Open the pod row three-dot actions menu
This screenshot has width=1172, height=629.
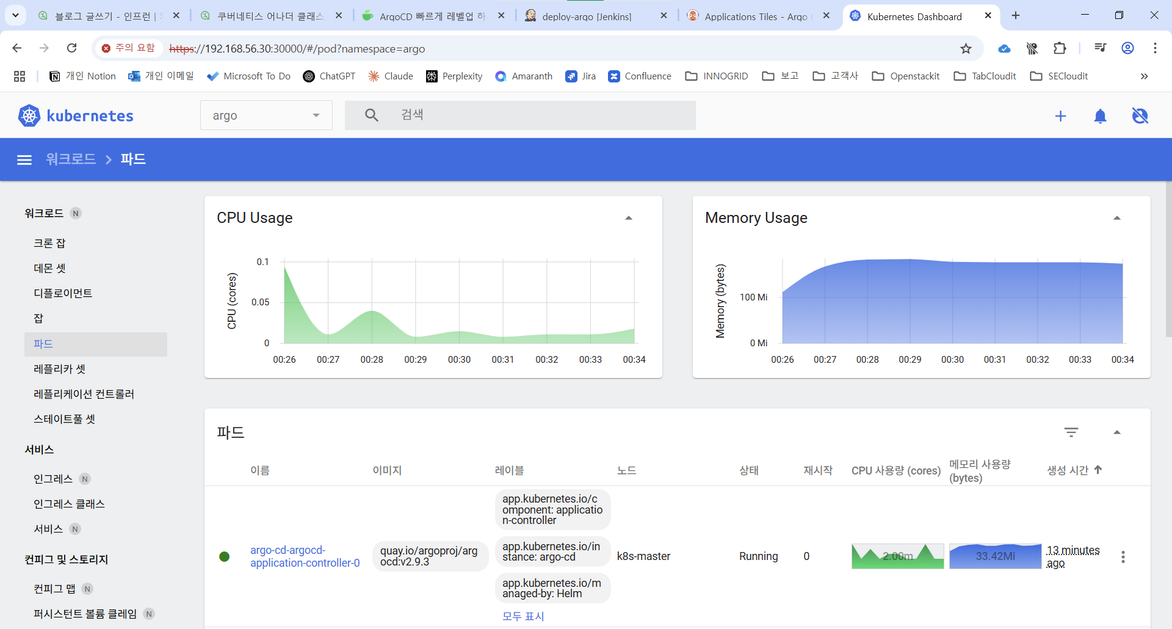[x=1123, y=556]
